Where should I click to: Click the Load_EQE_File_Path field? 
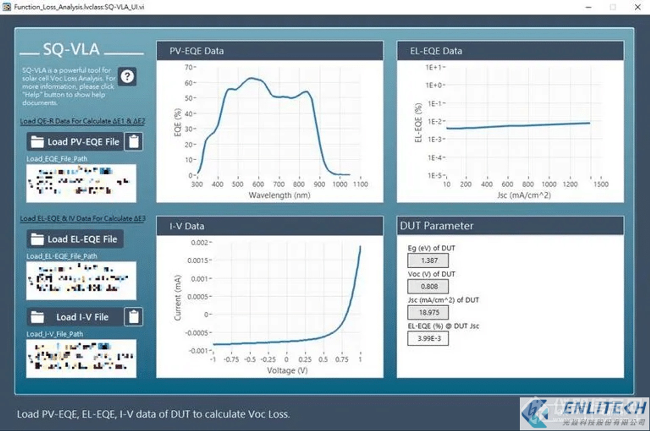tap(81, 183)
